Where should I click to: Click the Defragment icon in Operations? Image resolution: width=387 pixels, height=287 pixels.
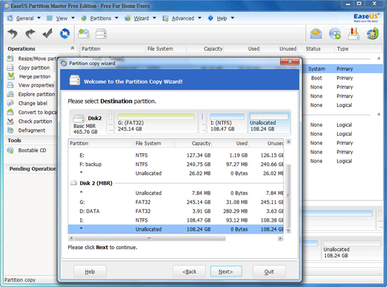(x=11, y=130)
